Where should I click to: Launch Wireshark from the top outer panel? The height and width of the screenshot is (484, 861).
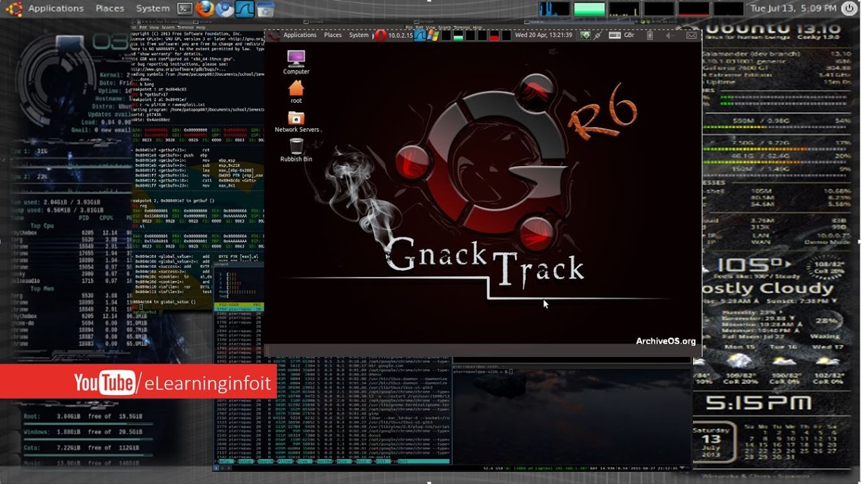245,9
